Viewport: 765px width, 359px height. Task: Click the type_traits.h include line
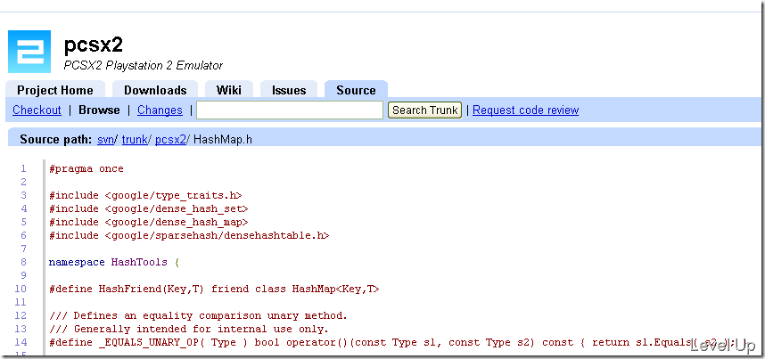[145, 196]
